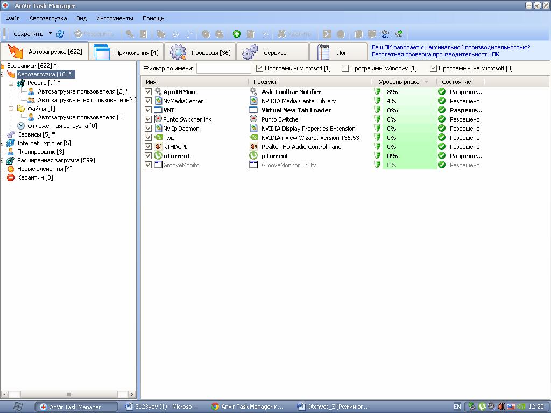Image resolution: width=551 pixels, height=413 pixels.
Task: Click the volume speaker tray icon
Action: pos(501,407)
